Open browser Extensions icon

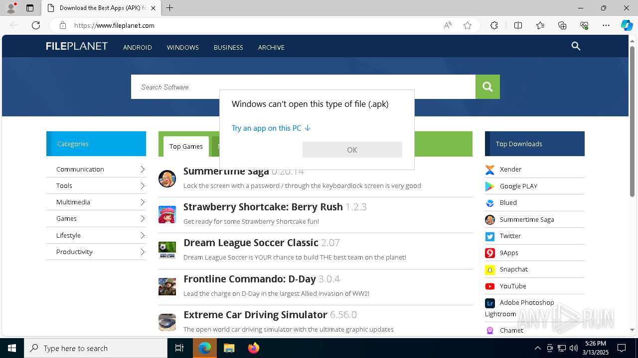tap(494, 25)
